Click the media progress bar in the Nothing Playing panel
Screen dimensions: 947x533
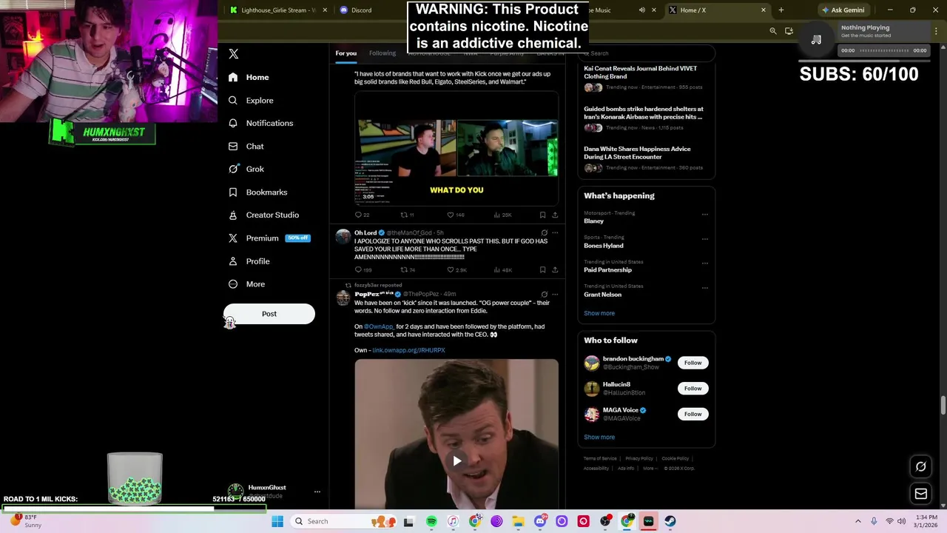pos(883,50)
